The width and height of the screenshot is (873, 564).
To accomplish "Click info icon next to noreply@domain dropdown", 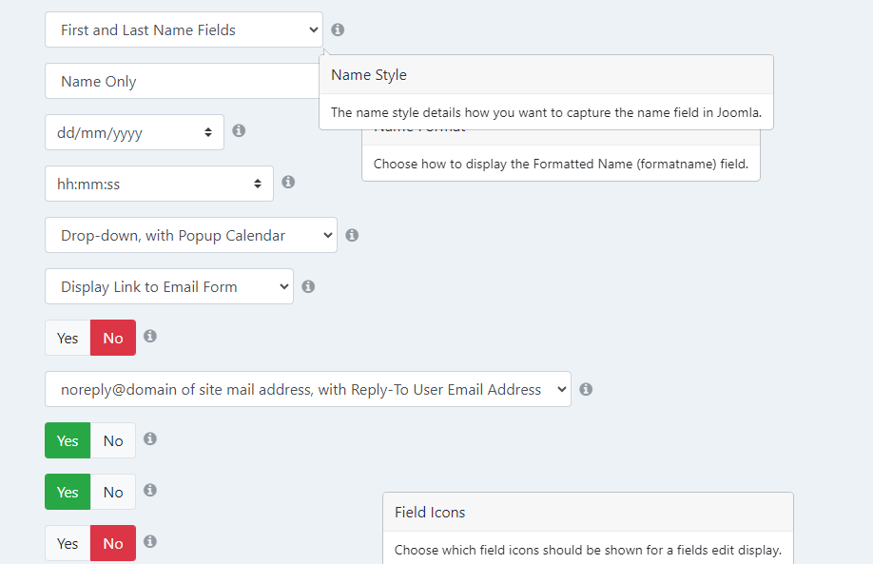I will pyautogui.click(x=586, y=389).
